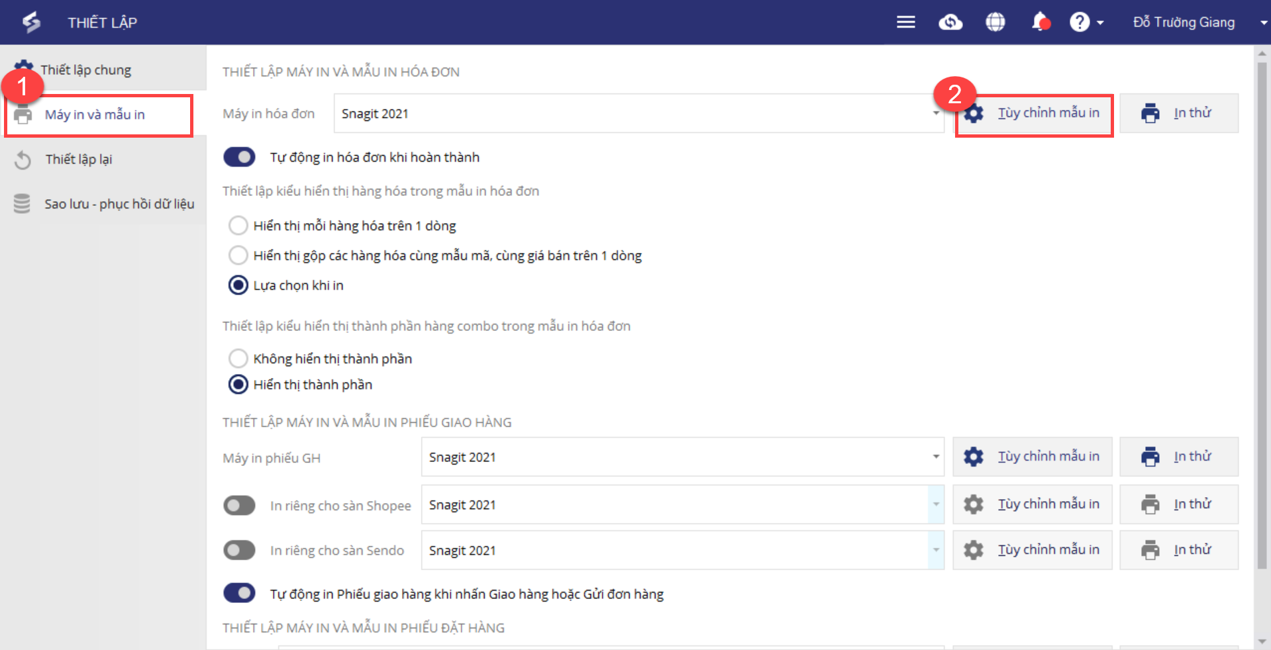
Task: Click the Máy in phiếu GH label
Action: (272, 458)
